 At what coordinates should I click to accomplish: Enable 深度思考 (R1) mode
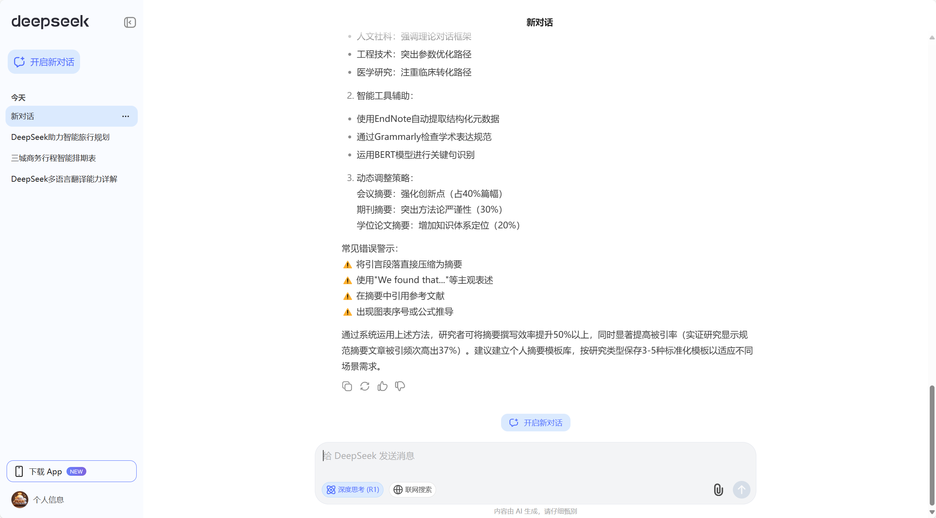pyautogui.click(x=352, y=490)
